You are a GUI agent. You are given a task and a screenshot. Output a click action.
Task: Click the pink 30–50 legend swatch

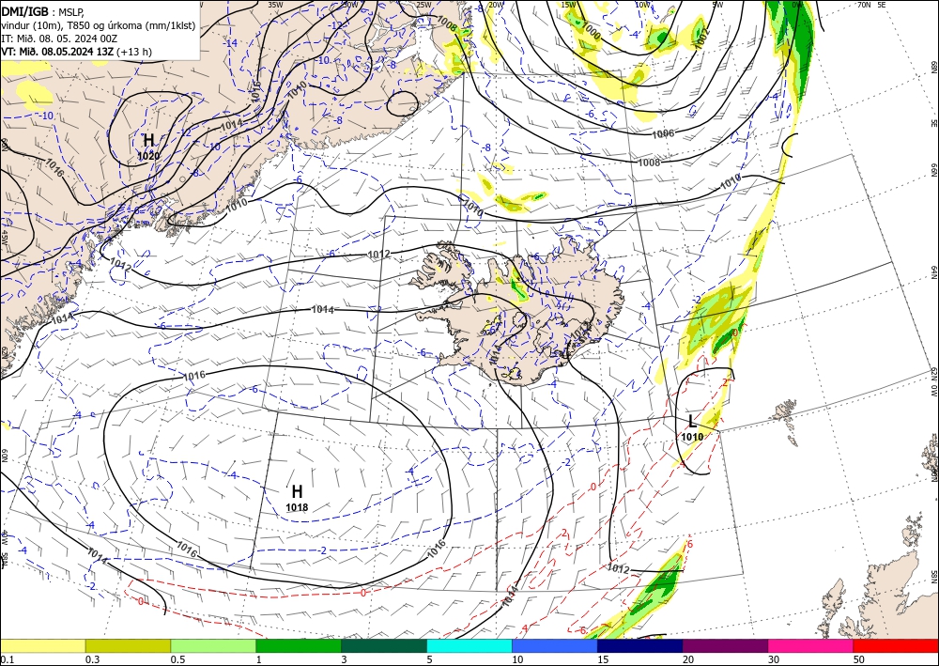[x=811, y=645]
